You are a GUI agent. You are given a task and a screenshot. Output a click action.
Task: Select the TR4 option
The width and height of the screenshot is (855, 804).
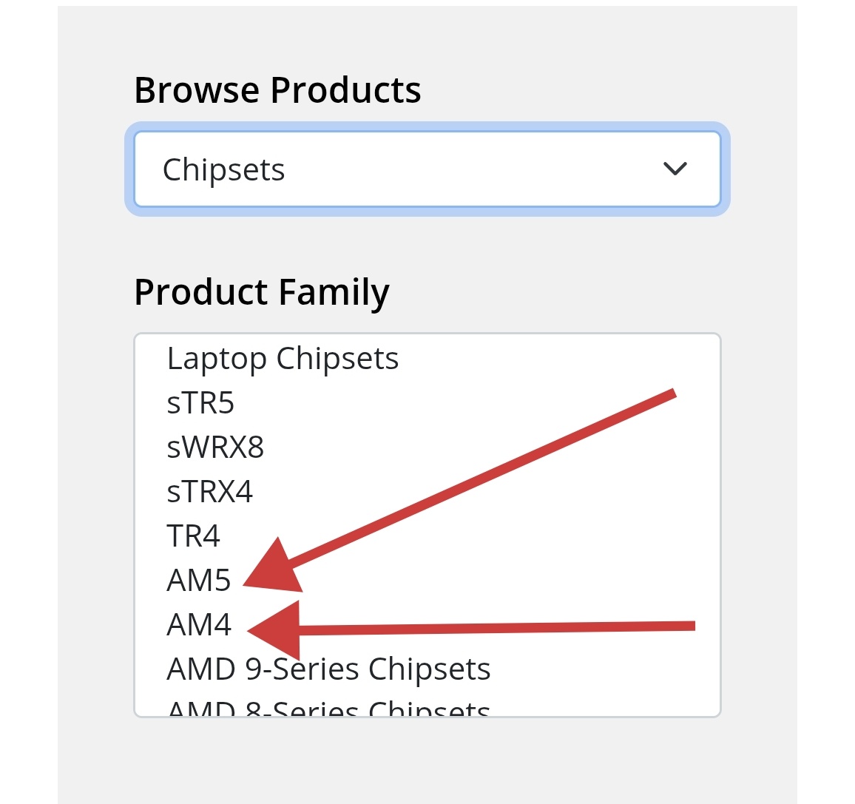(x=194, y=536)
